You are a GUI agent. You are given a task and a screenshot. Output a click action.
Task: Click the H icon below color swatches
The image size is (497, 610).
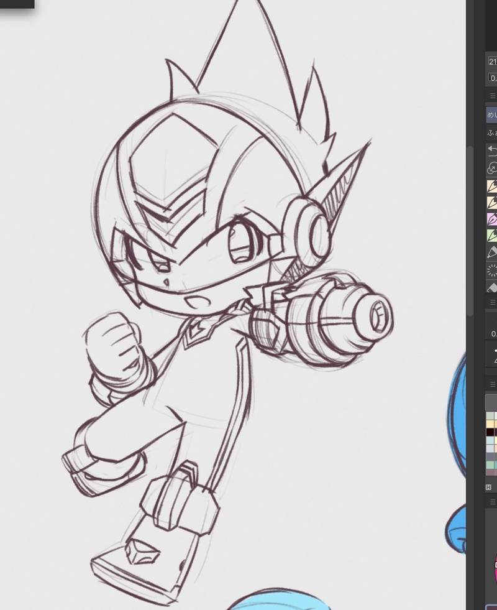(488, 487)
